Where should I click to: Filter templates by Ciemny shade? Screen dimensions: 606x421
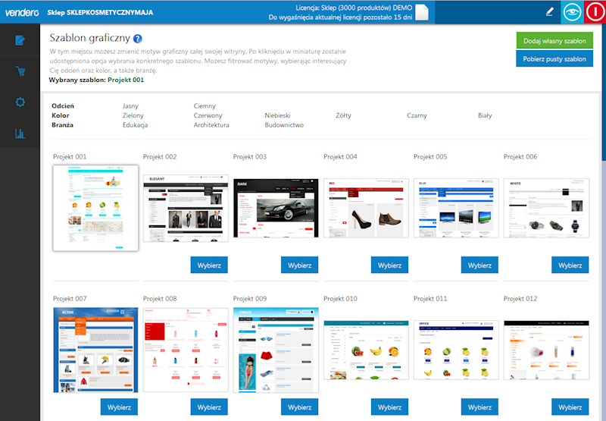coord(205,106)
